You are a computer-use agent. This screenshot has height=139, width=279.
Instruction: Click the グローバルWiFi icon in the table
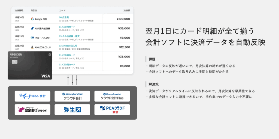32,38
